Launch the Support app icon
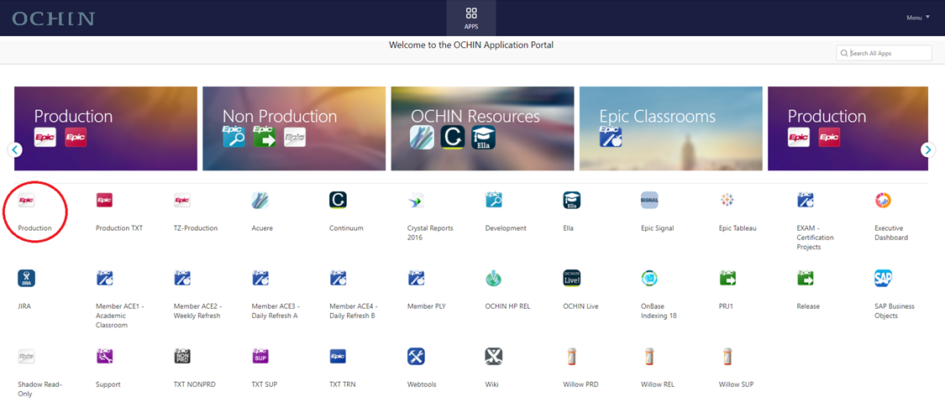The width and height of the screenshot is (945, 408). [x=104, y=356]
